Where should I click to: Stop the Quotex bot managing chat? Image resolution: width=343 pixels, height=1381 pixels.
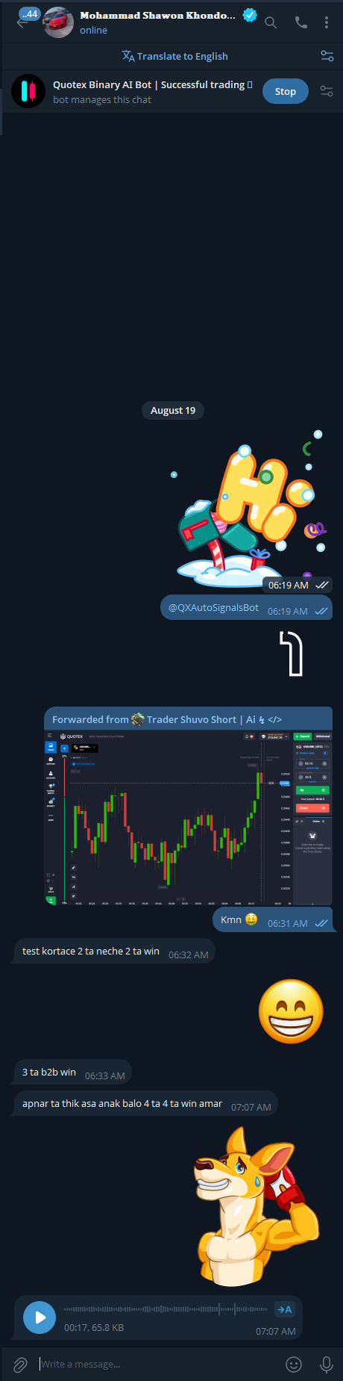click(285, 91)
